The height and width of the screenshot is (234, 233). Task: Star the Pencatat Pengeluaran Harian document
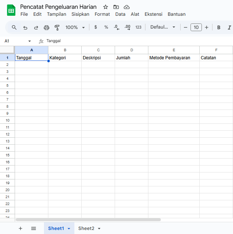coord(106,7)
